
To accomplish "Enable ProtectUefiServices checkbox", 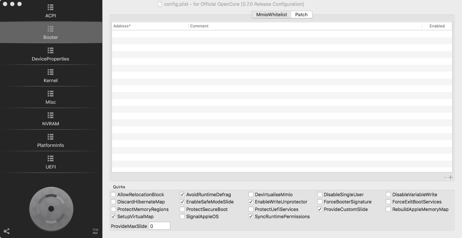I will coord(251,209).
